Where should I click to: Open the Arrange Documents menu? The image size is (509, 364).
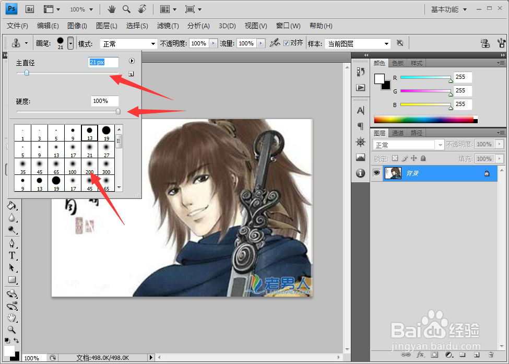point(168,9)
